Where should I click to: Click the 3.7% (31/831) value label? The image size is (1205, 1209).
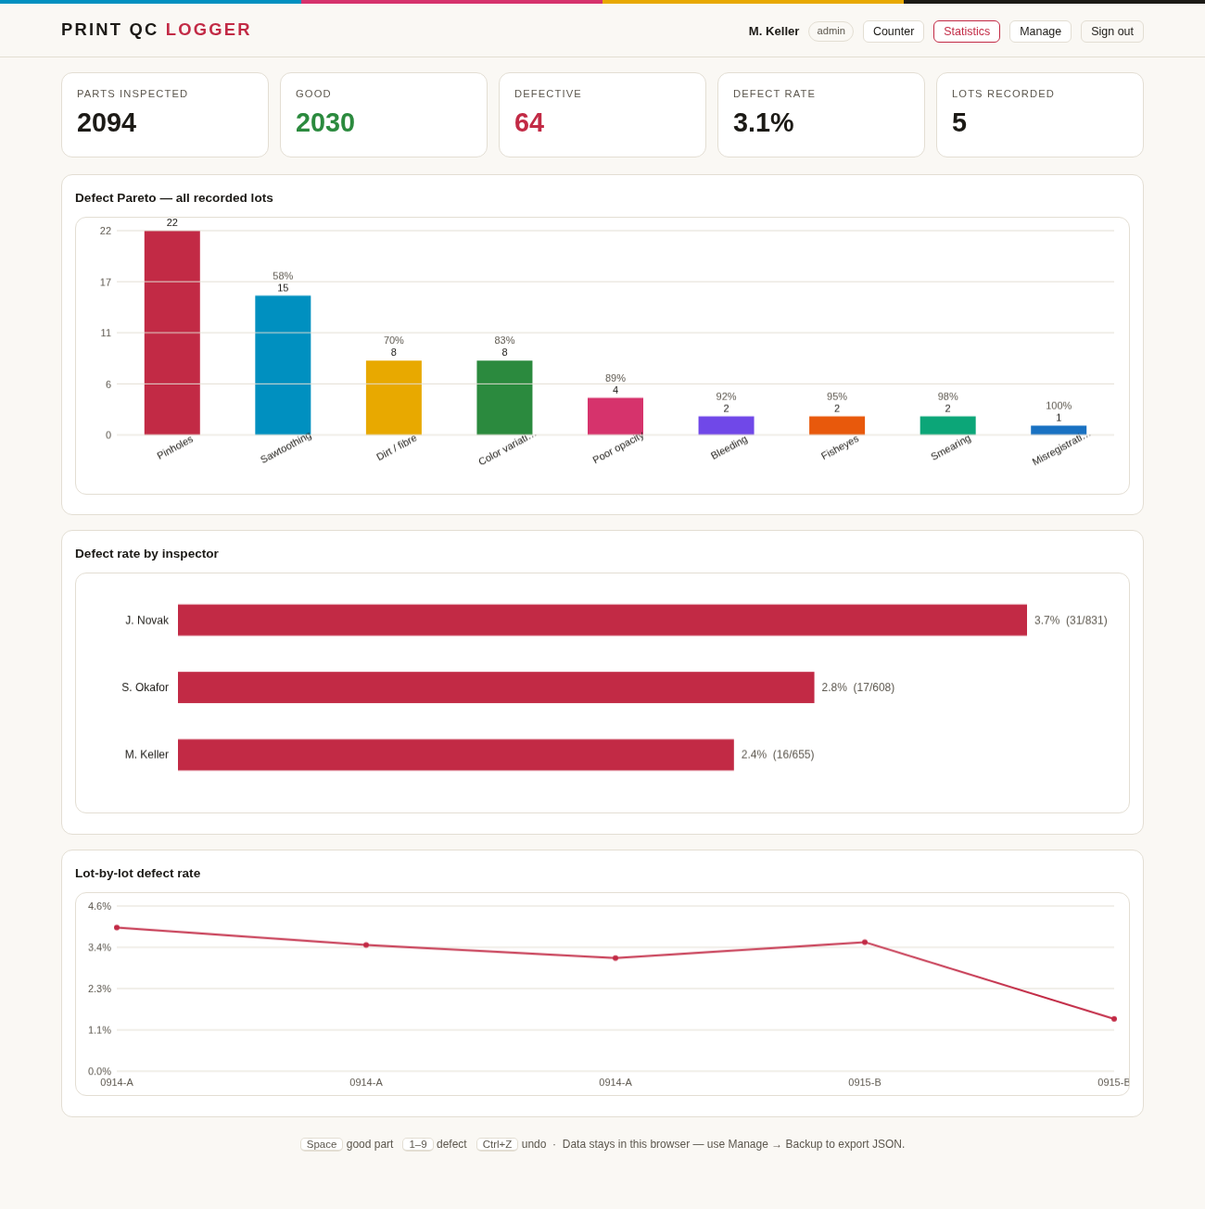[1071, 621]
